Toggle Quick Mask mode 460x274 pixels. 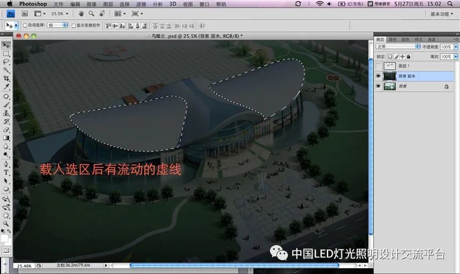click(x=6, y=251)
